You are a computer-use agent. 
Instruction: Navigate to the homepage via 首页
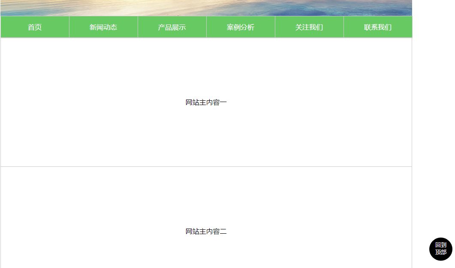pos(35,27)
